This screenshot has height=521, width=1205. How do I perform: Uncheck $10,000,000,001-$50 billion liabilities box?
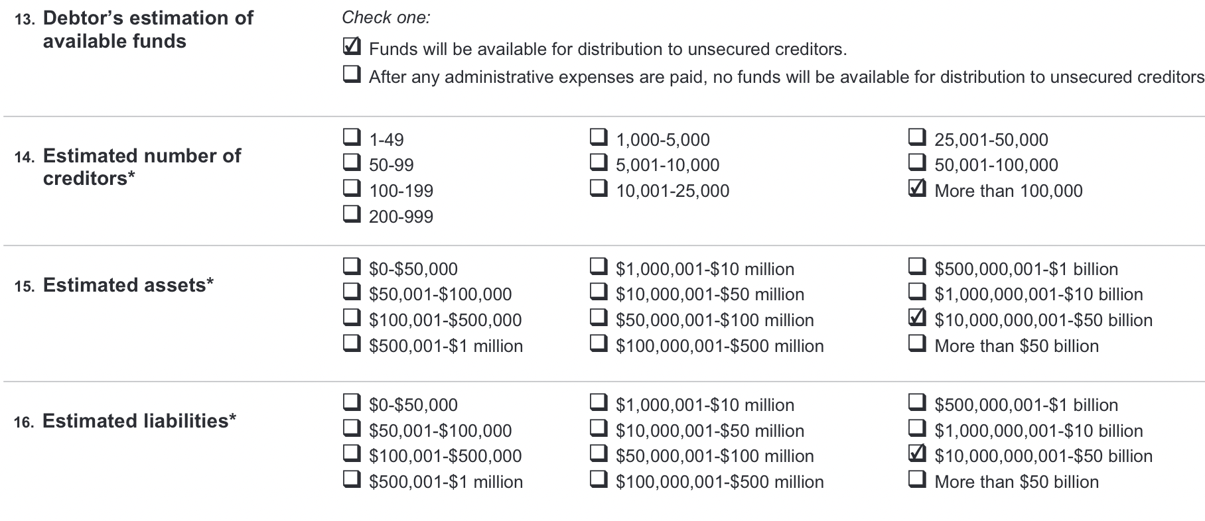tap(917, 453)
